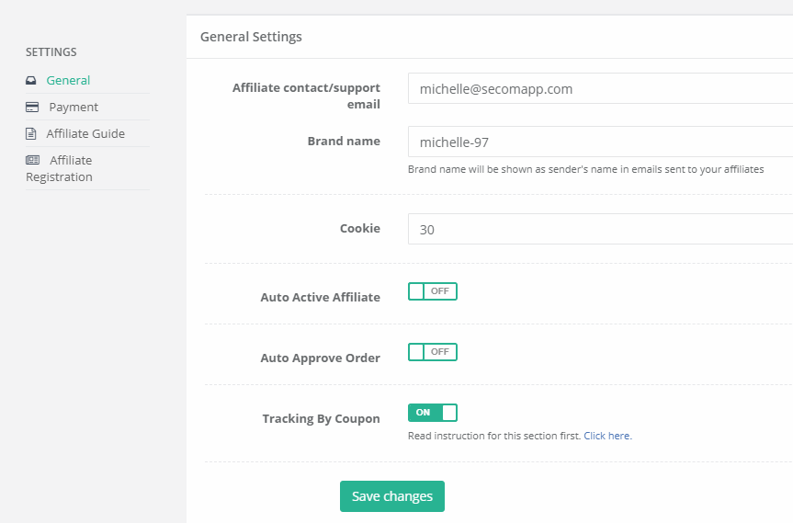Open the General settings menu item

click(x=68, y=80)
